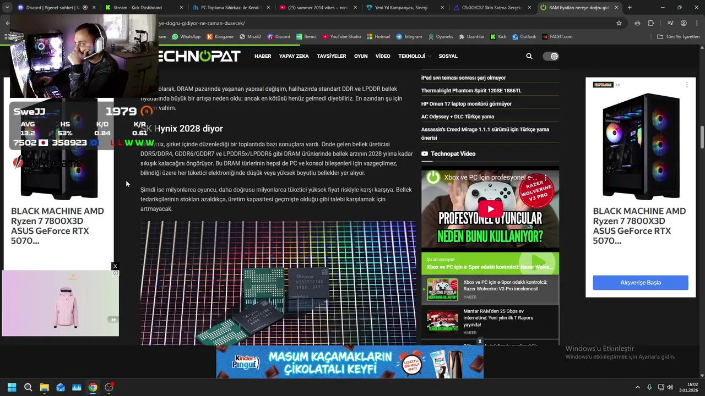
Task: Open the right-side ad options three-dot icon
Action: (687, 85)
